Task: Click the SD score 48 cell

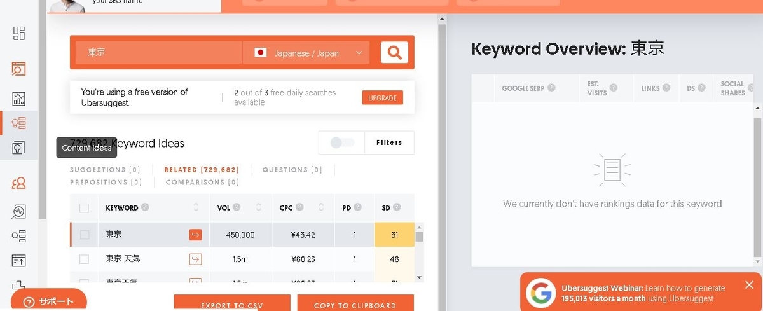Action: (394, 259)
